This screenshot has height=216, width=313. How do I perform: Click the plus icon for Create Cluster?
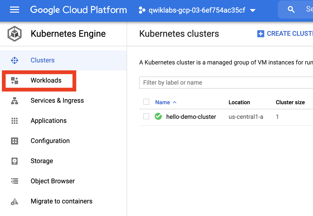(261, 34)
